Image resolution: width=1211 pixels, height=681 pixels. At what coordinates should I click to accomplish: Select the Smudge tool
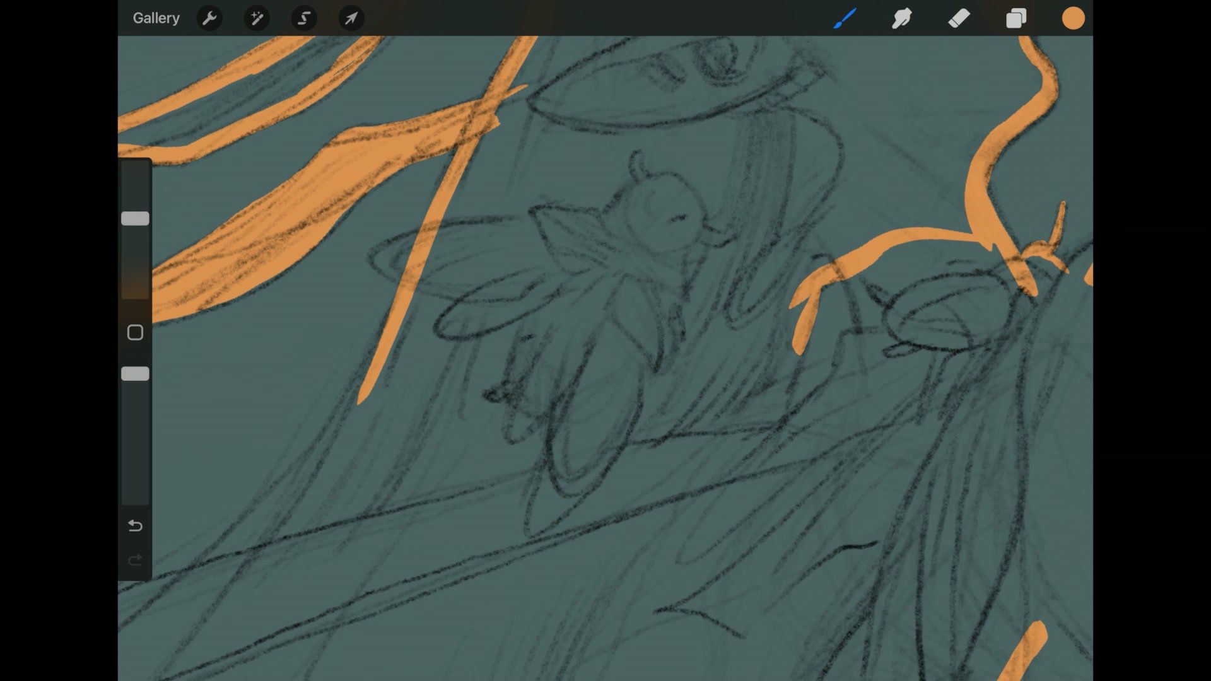902,18
